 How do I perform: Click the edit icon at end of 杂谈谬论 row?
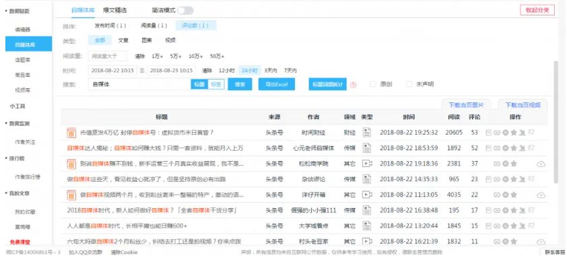531,179
